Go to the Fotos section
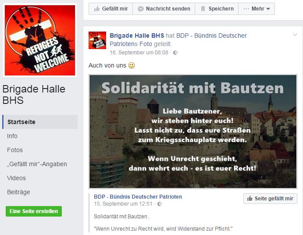303x235 pixels. 15,150
